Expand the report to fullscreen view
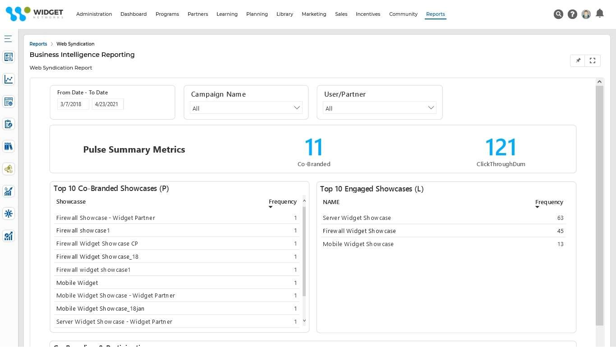Viewport: 616px width, 349px height. tap(592, 60)
